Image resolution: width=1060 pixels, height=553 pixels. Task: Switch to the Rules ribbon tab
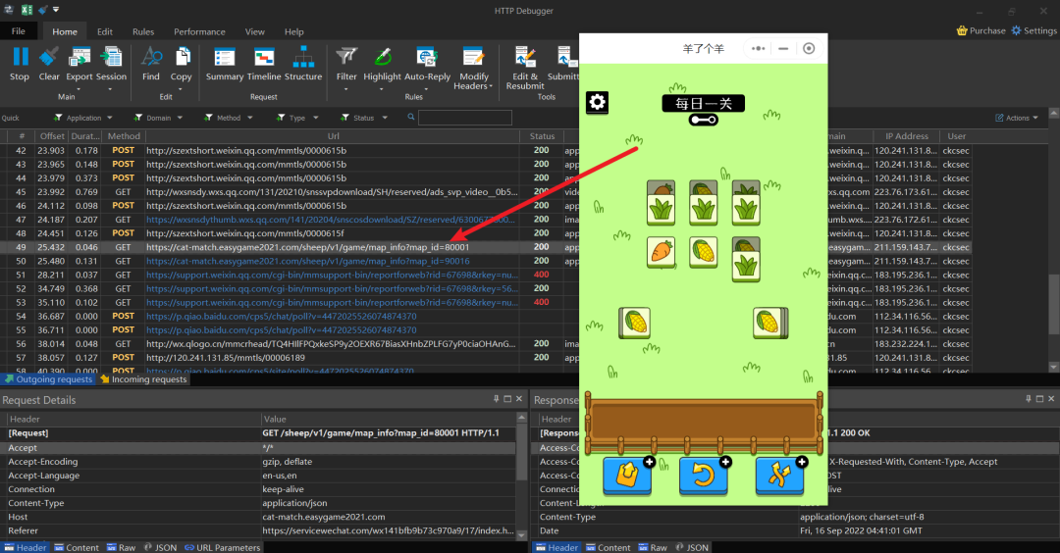coord(143,31)
